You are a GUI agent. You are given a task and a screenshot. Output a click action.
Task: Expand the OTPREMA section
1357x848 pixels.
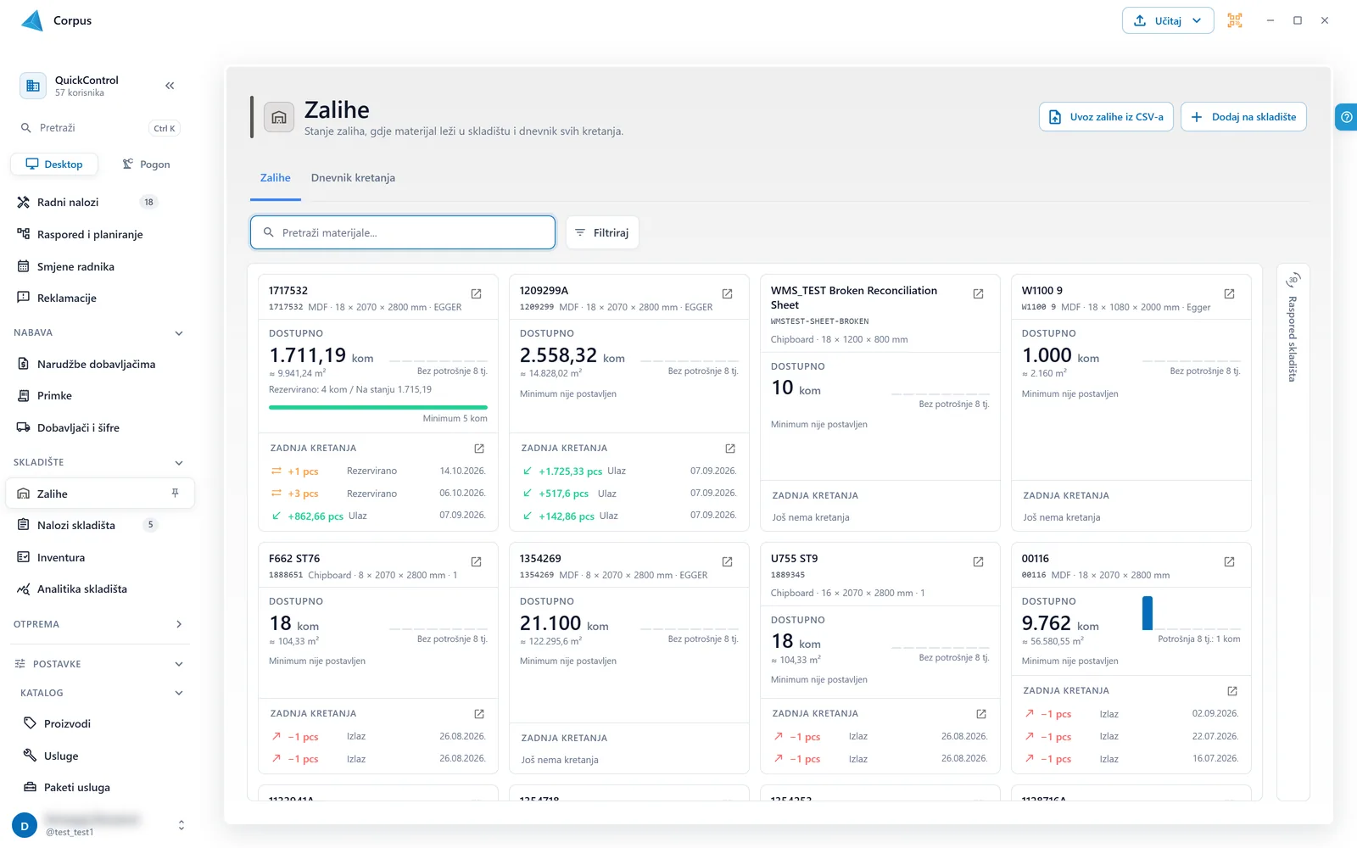pos(179,624)
